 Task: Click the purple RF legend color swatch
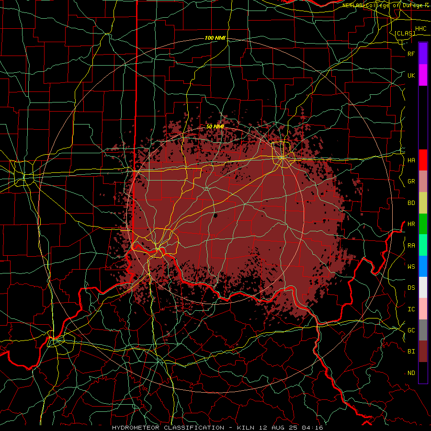pyautogui.click(x=423, y=54)
